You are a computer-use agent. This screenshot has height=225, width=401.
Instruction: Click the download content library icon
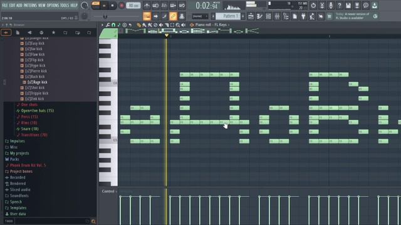click(x=375, y=6)
